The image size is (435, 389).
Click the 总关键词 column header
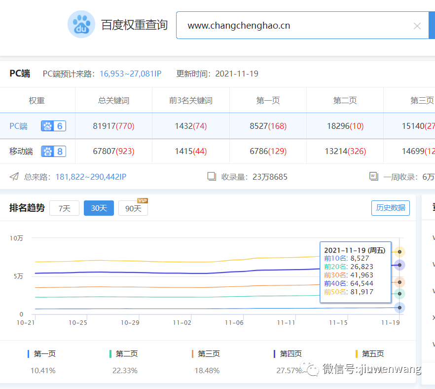tap(113, 100)
